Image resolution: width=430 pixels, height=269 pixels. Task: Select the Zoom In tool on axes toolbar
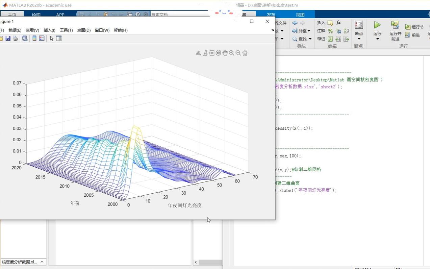pos(231,53)
